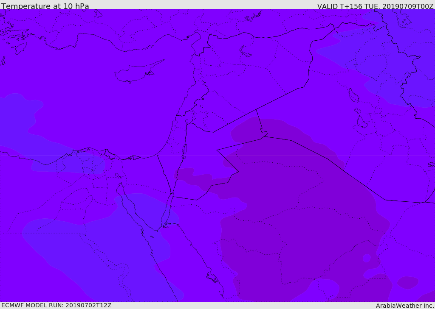
Task: Click the 'ECMWF MODEL RUN: 20190702T12Z' text
Action: coord(56,305)
